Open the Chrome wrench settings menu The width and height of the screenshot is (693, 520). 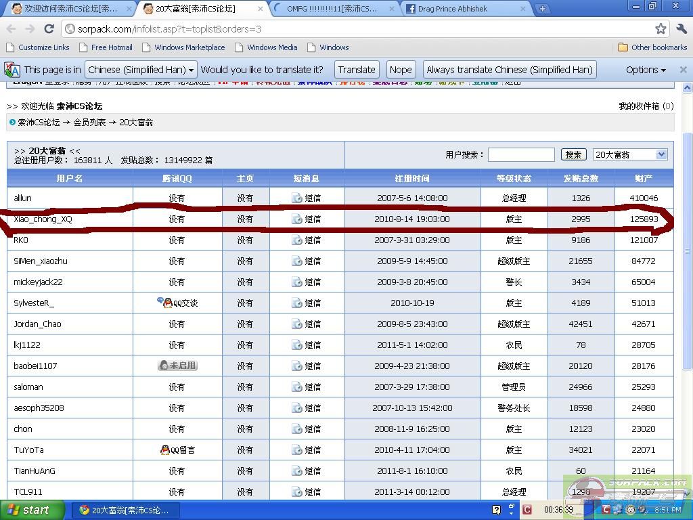pyautogui.click(x=681, y=28)
